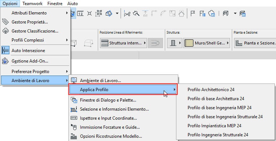Screen dimensions: 276x141
Task: Click the Gestore Proprietà tag icon
Action: 5,22
